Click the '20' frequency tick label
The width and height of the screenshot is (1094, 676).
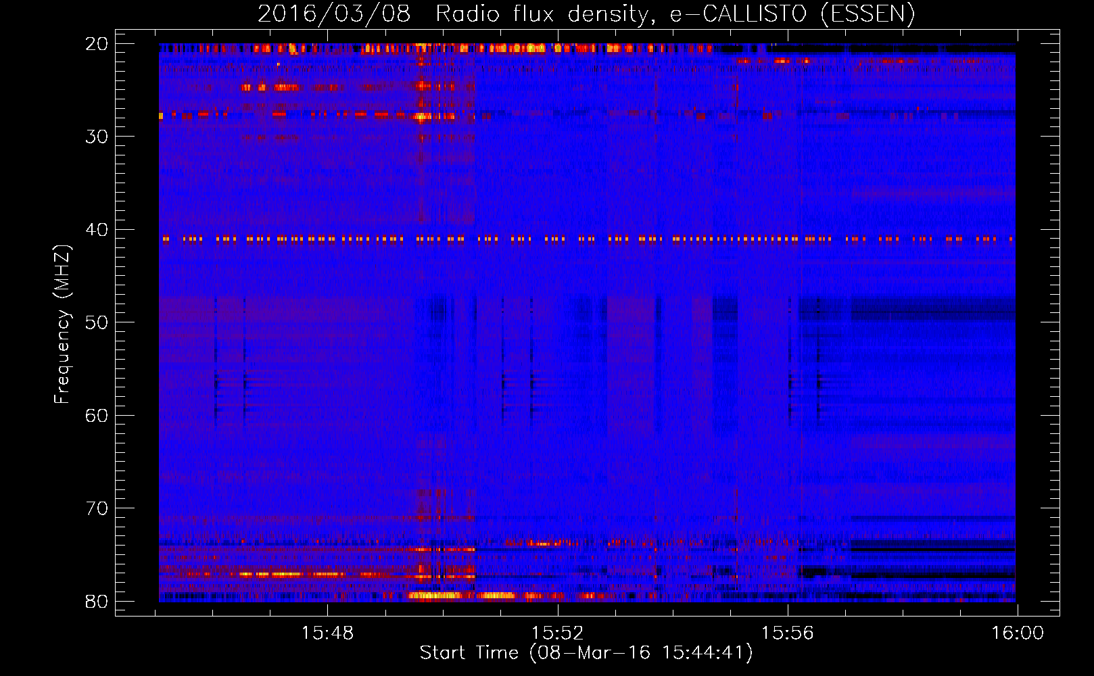coord(97,44)
